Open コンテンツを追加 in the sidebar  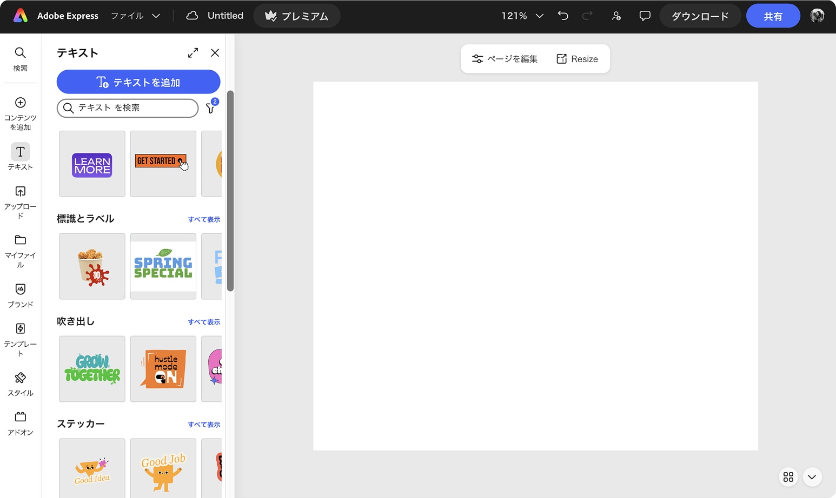point(21,113)
